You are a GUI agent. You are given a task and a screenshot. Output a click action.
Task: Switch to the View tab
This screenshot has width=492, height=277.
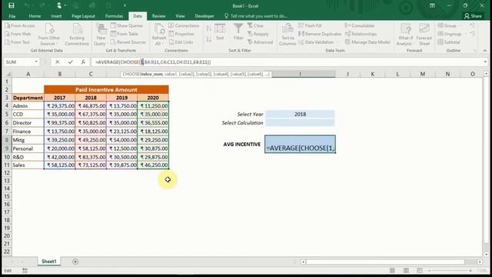tap(180, 16)
